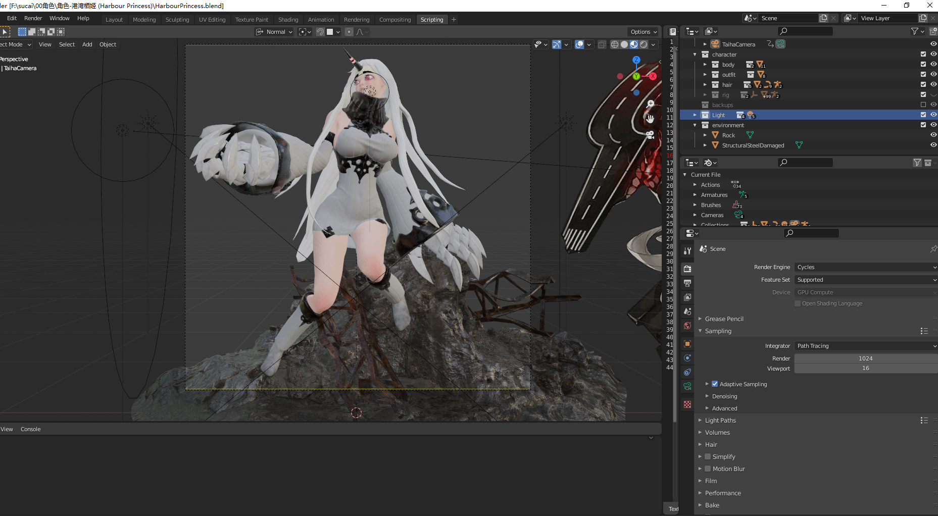
Task: Toggle X-Ray in viewport header
Action: [x=602, y=44]
